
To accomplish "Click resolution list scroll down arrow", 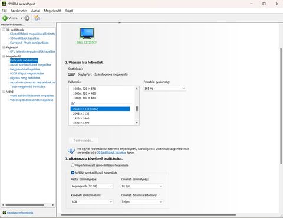I will point(137,123).
